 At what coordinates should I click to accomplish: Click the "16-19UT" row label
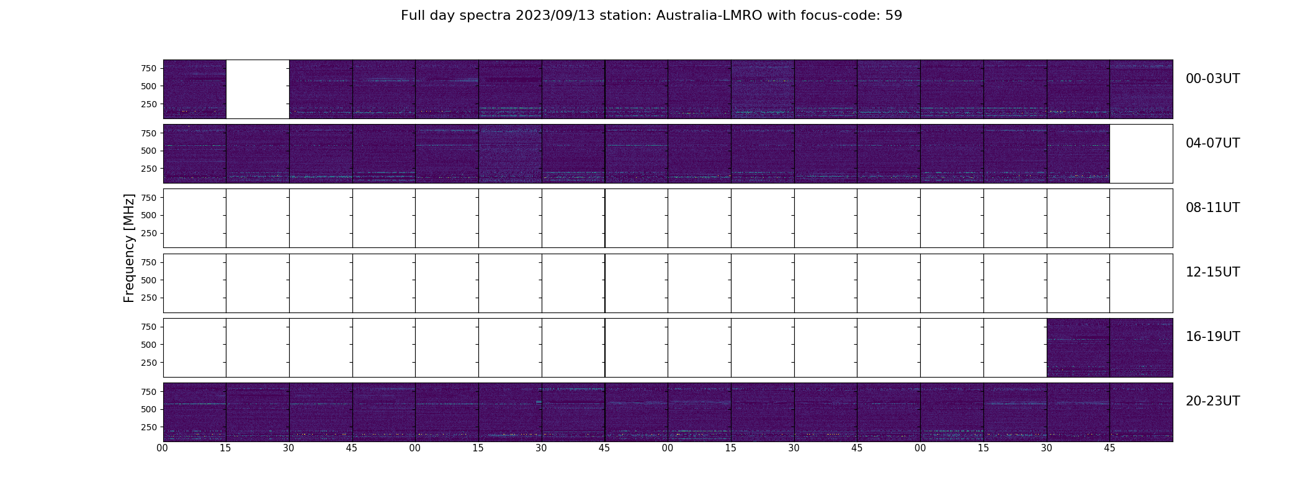click(1212, 337)
